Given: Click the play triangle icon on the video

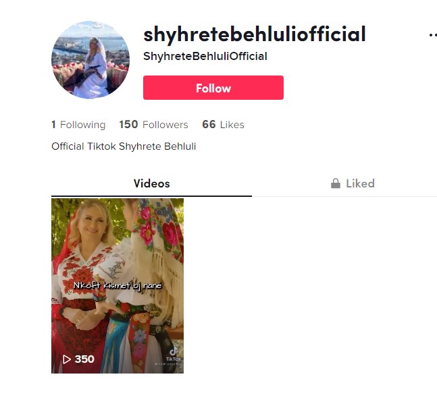Looking at the screenshot, I should [66, 359].
